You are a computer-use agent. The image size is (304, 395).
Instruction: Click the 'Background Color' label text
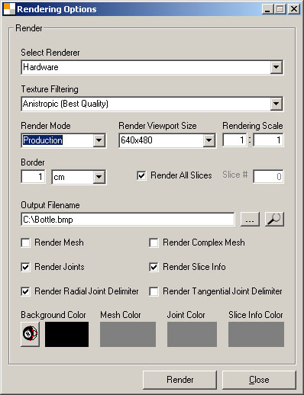(x=53, y=315)
